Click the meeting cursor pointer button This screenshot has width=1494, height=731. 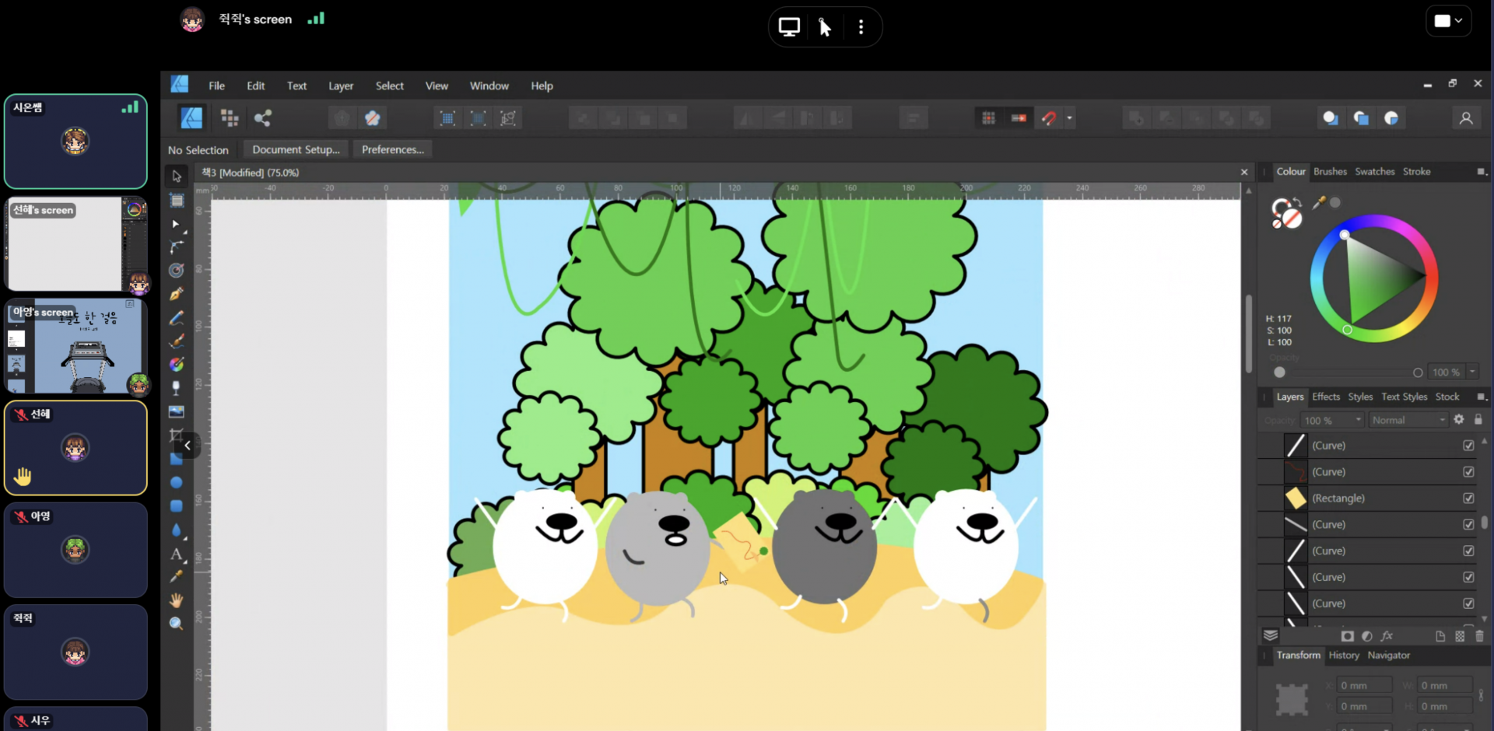825,27
